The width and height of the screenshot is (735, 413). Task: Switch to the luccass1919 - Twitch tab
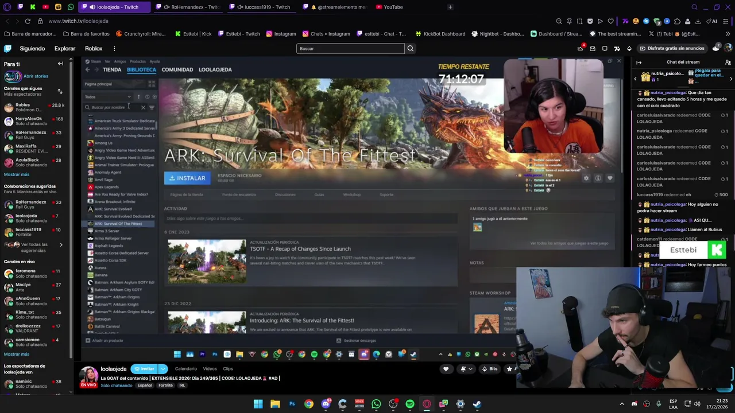(x=262, y=7)
